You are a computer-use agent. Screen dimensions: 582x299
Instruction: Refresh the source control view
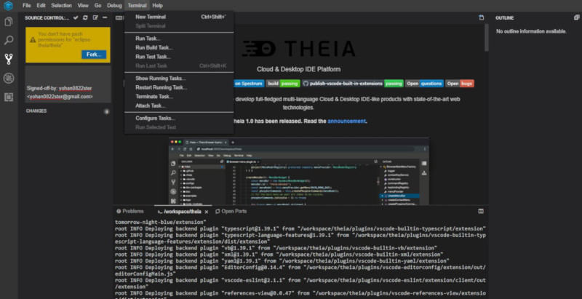click(x=85, y=17)
